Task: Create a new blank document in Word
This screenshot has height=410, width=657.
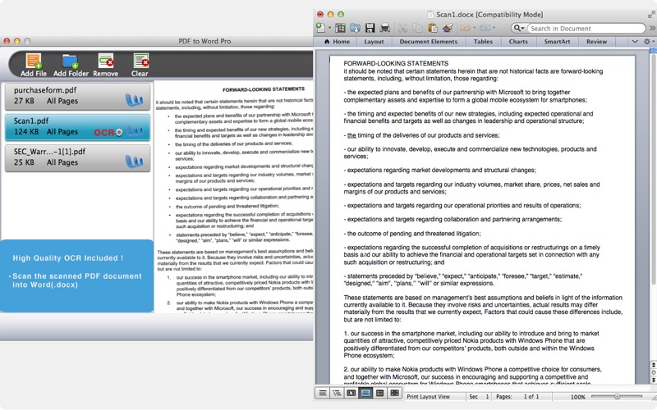Action: pos(320,28)
